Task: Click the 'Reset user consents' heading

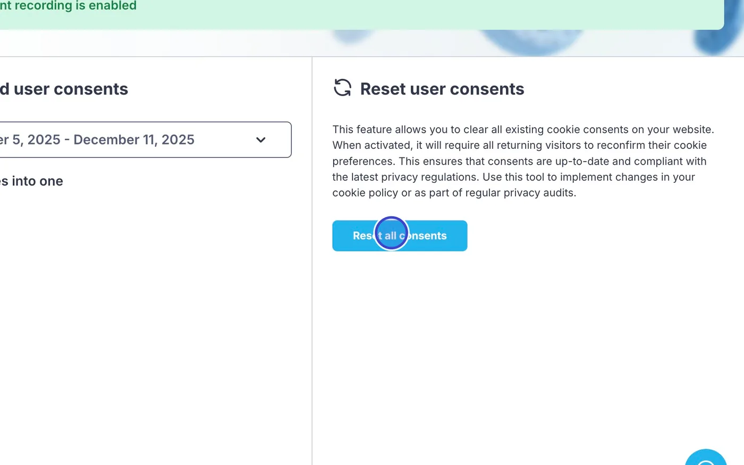Action: [442, 89]
